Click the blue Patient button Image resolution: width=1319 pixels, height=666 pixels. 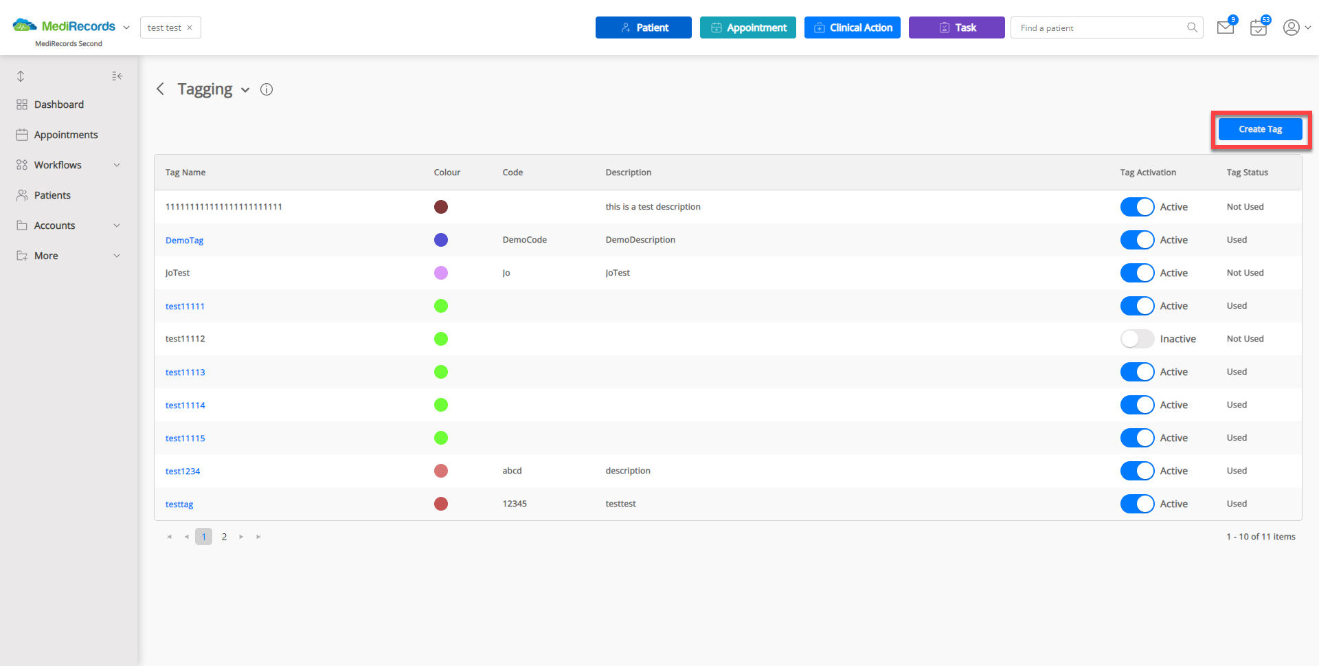coord(643,27)
